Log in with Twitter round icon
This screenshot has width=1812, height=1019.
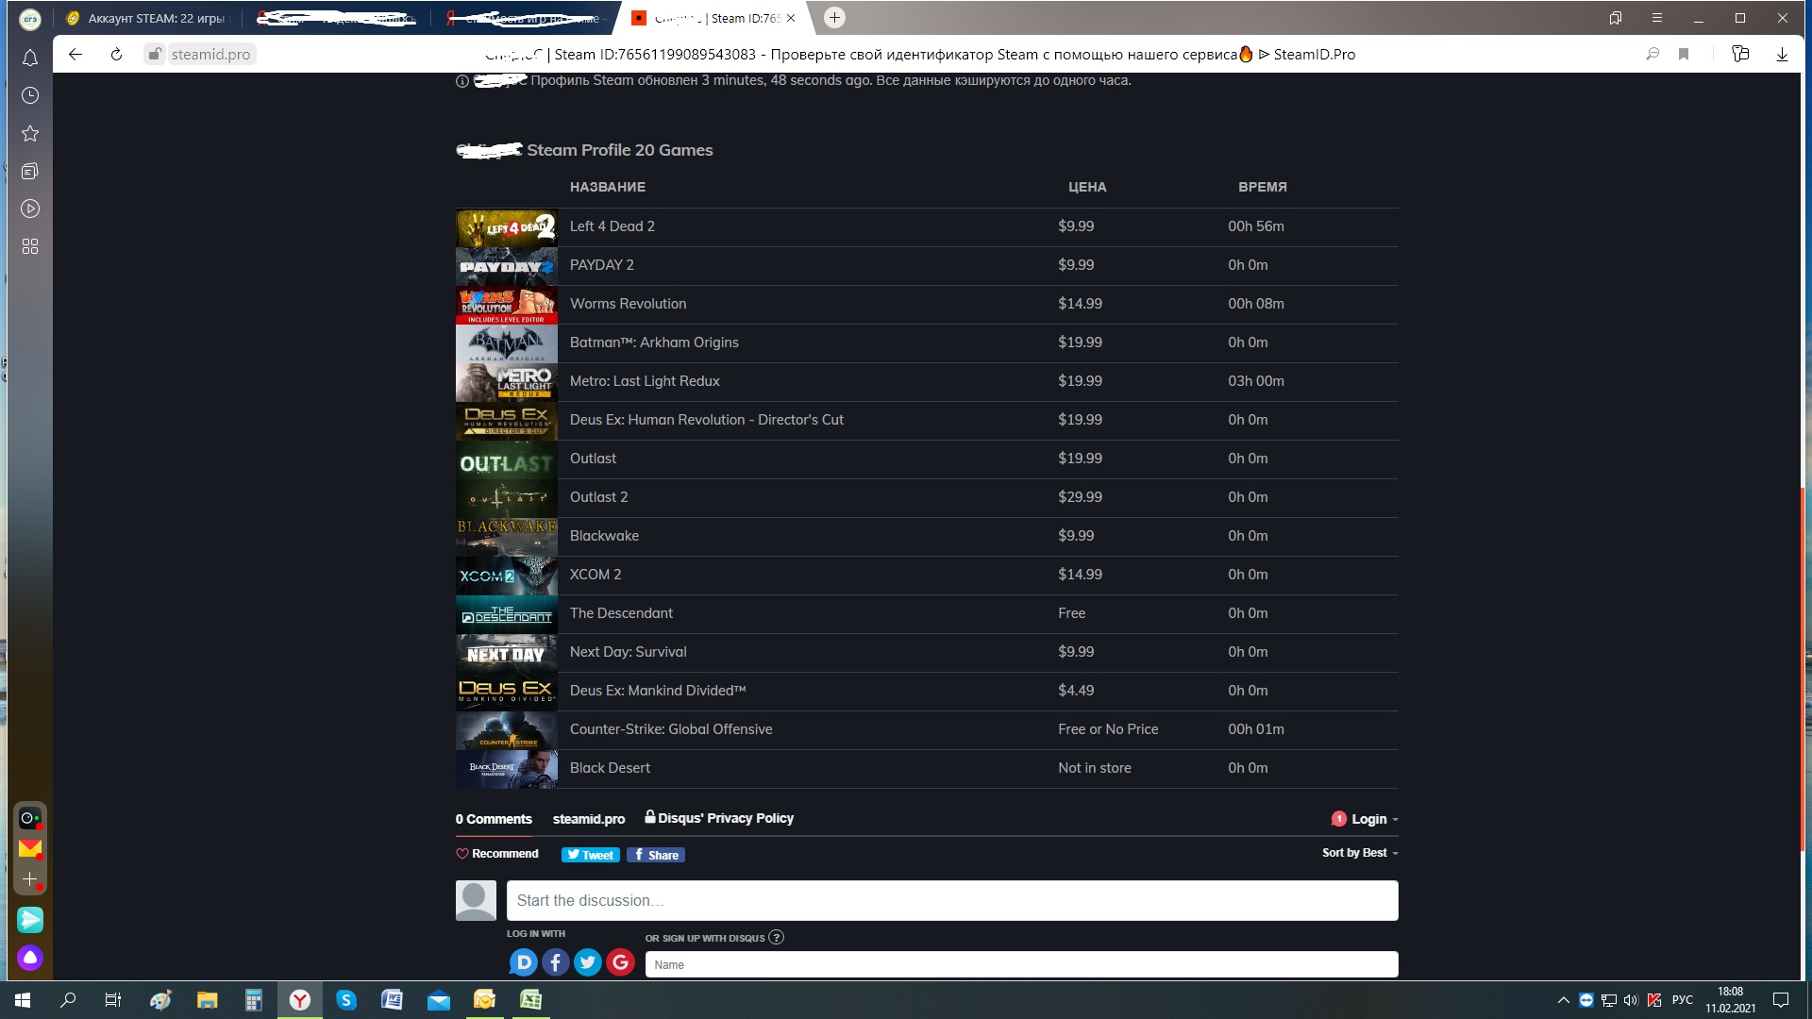[x=588, y=962]
